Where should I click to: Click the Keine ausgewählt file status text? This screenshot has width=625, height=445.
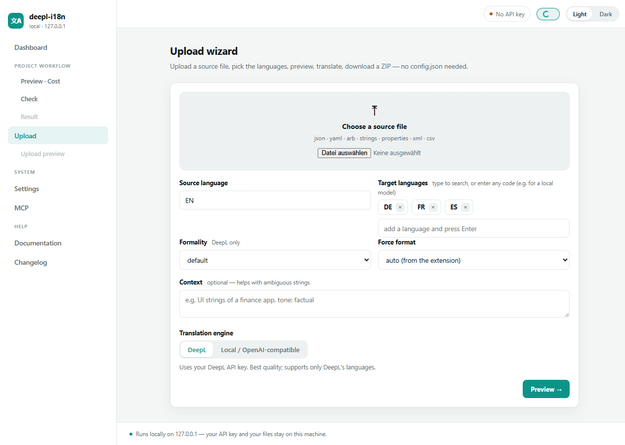click(397, 153)
